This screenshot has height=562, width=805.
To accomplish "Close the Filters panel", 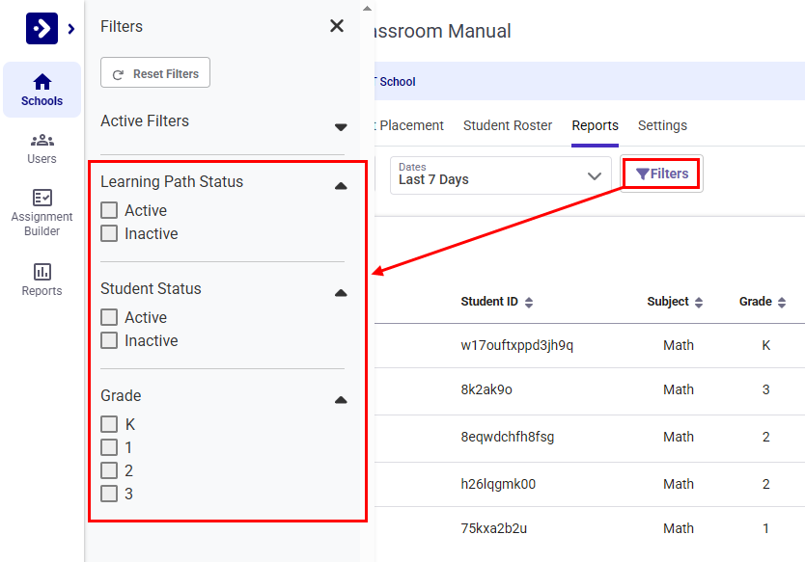I will [x=336, y=26].
